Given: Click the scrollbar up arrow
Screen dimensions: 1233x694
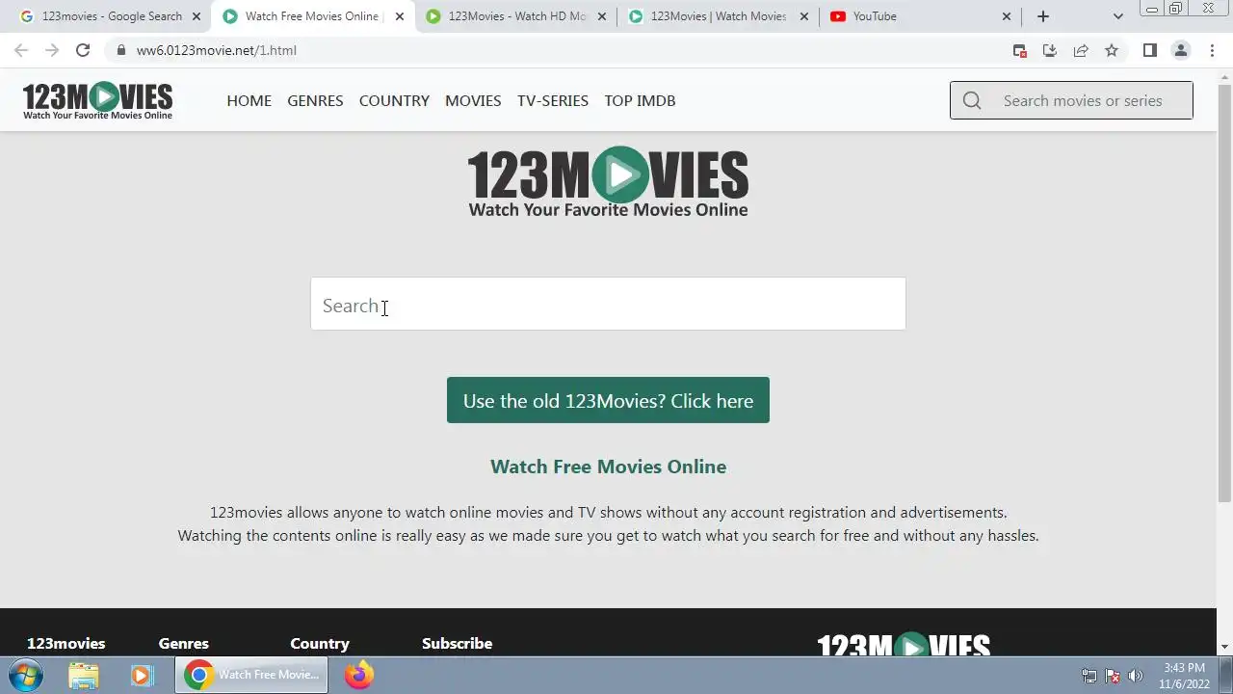Looking at the screenshot, I should [1224, 76].
